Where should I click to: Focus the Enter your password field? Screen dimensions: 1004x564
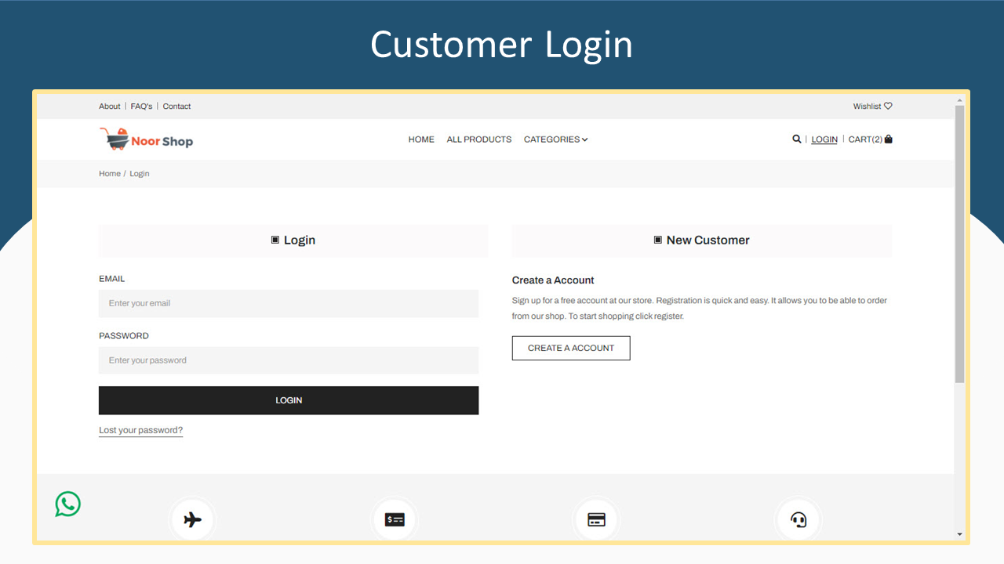(289, 360)
